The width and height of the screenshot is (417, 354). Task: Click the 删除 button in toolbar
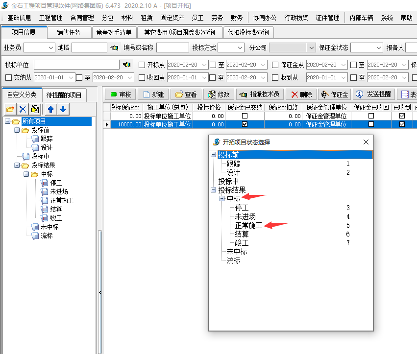(300, 94)
